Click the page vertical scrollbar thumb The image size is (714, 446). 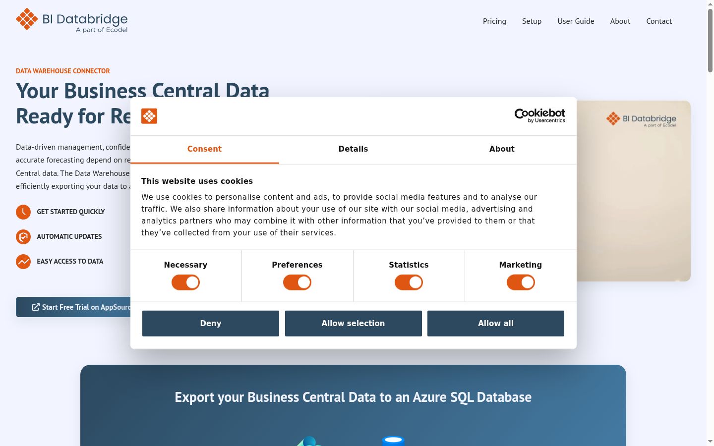click(x=710, y=41)
